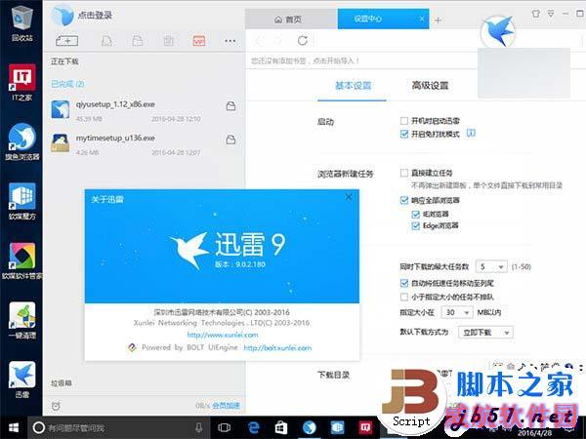Image resolution: width=586 pixels, height=439 pixels.
Task: Enable 直接建立任务 checkbox
Action: coord(404,173)
